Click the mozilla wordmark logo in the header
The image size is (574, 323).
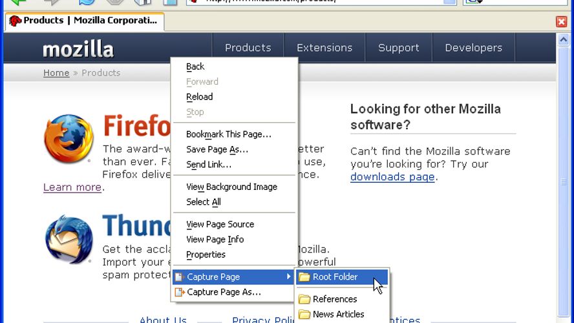click(x=78, y=49)
